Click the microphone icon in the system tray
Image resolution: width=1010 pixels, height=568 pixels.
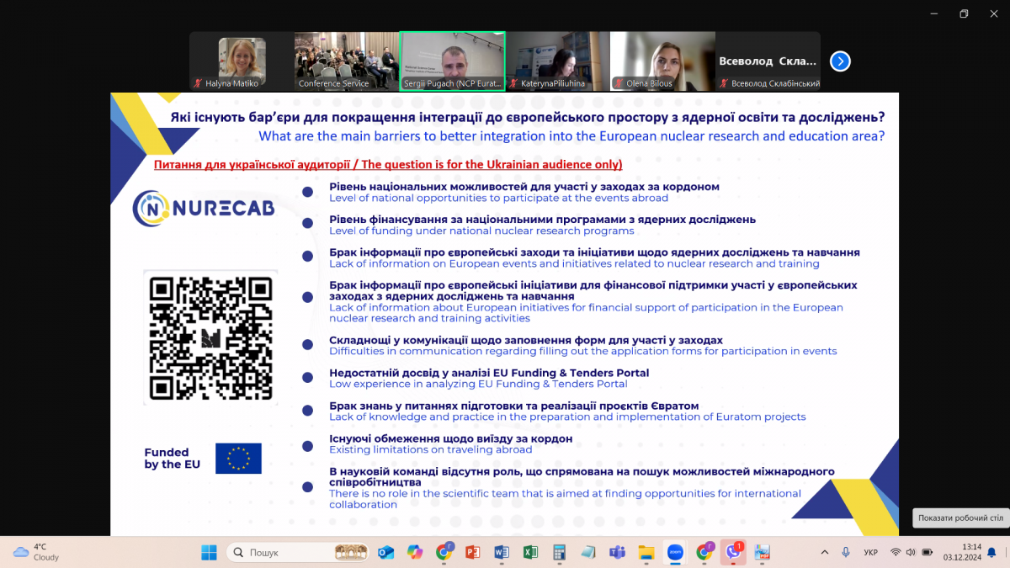(x=846, y=552)
